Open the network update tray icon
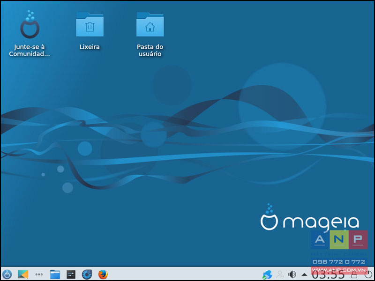 (267, 274)
